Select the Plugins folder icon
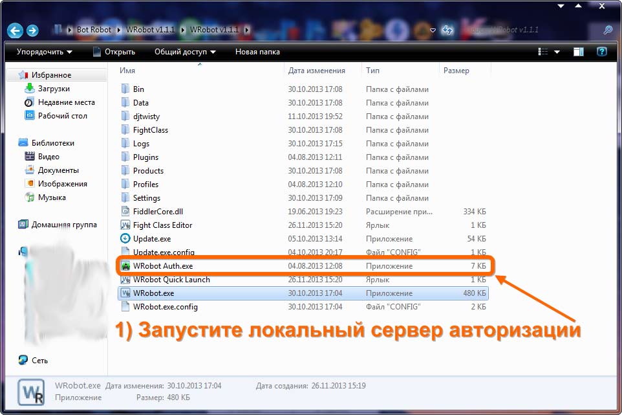The image size is (622, 415). tap(125, 157)
